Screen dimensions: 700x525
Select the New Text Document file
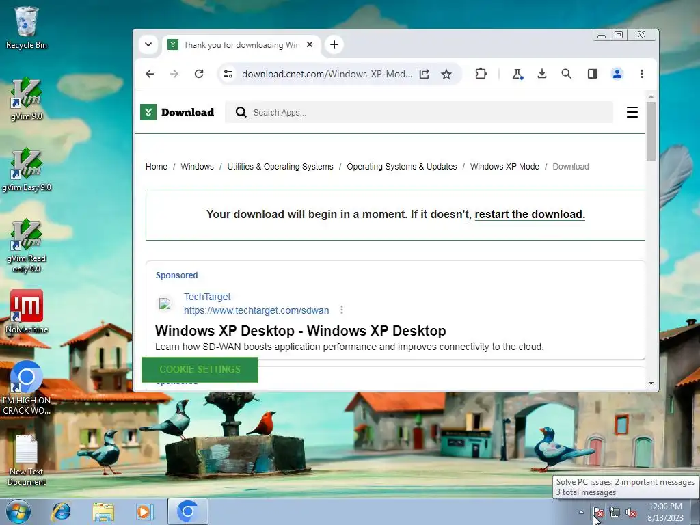pyautogui.click(x=27, y=460)
